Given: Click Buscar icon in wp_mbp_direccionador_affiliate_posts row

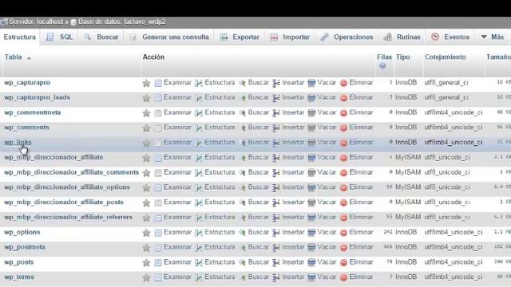Looking at the screenshot, I should (x=242, y=202).
